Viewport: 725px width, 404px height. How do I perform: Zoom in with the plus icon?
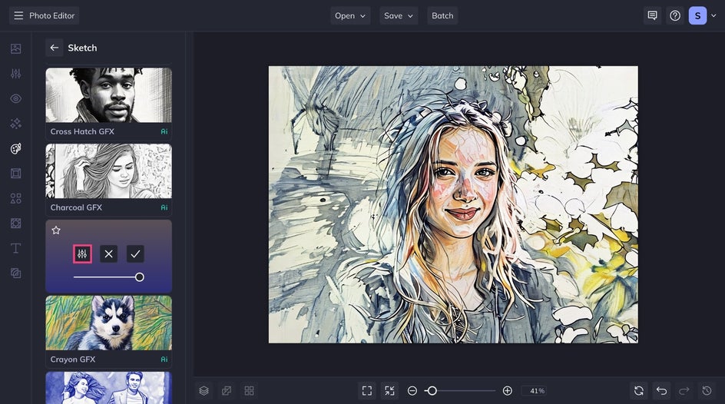(x=507, y=391)
